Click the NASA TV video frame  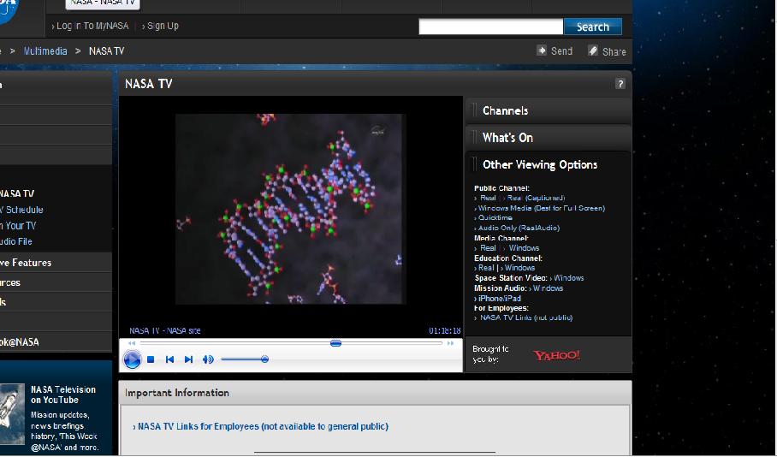pyautogui.click(x=291, y=209)
